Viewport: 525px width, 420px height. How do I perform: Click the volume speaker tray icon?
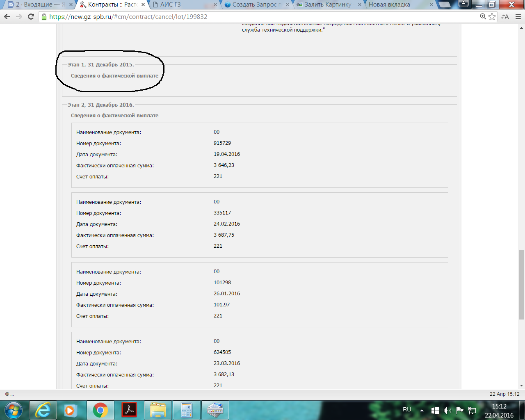(x=447, y=410)
